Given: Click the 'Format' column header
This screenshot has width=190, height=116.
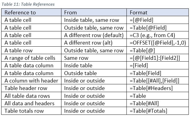Looking at the screenshot, I should 158,13.
